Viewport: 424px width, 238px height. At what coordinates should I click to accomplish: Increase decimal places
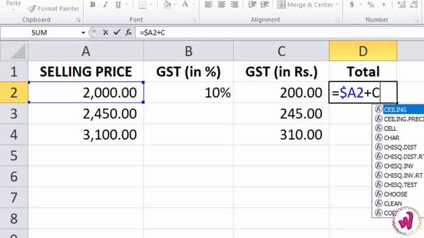pyautogui.click(x=401, y=5)
